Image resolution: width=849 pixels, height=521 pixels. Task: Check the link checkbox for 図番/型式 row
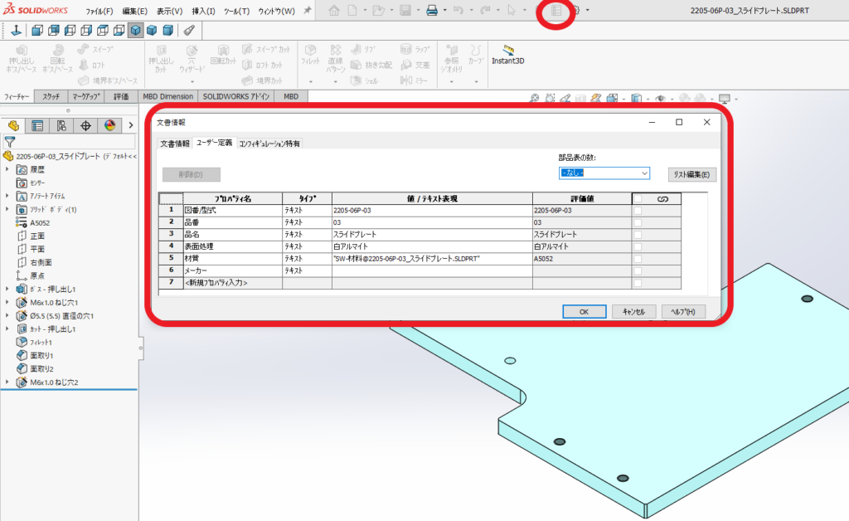click(638, 211)
